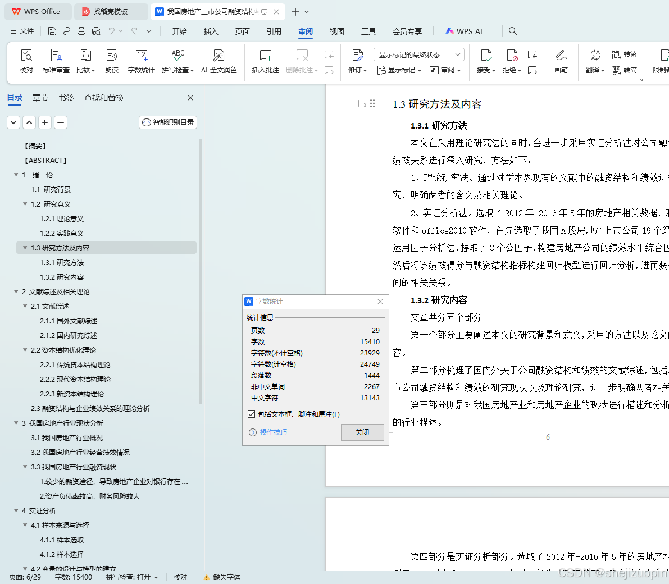Select the 画笔 pen tool
Image resolution: width=669 pixels, height=584 pixels.
pos(561,61)
